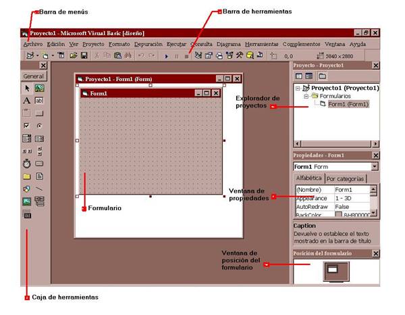The width and height of the screenshot is (405, 315).
Task: Click the Open Project toolbar icon
Action: [x=74, y=55]
